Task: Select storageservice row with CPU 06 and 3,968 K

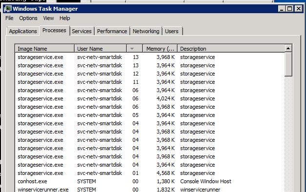Action: pos(150,107)
